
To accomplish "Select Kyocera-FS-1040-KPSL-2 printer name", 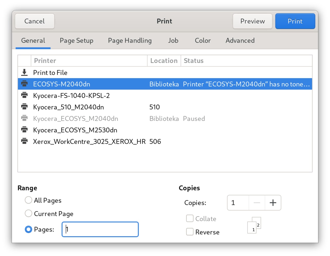I will (x=71, y=95).
